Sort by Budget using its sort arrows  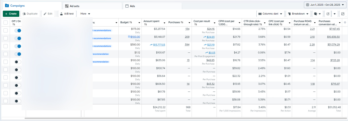(131, 22)
